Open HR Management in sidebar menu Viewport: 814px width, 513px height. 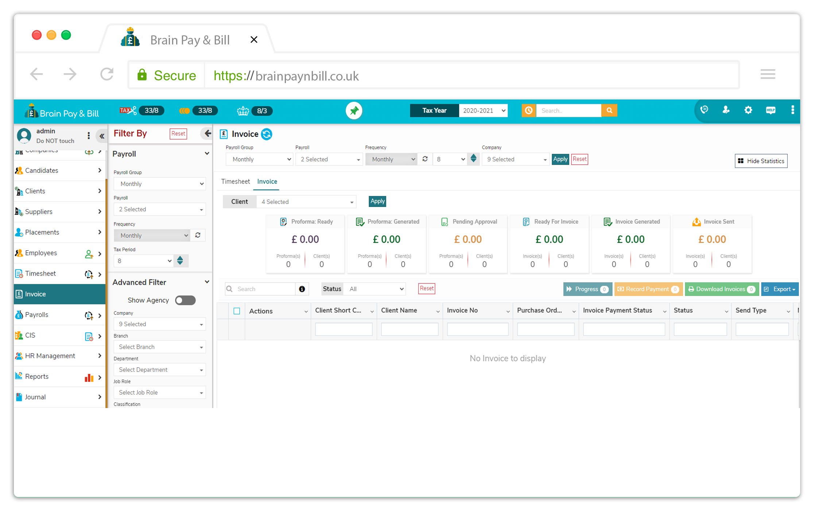60,356
